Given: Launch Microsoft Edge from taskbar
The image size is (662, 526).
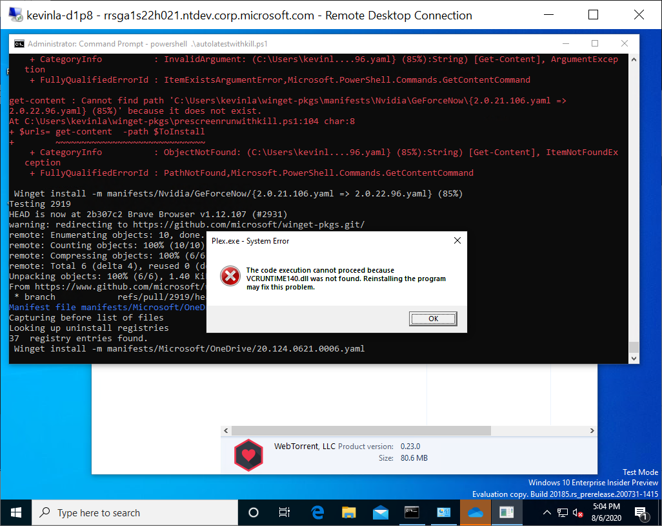Looking at the screenshot, I should coord(317,512).
